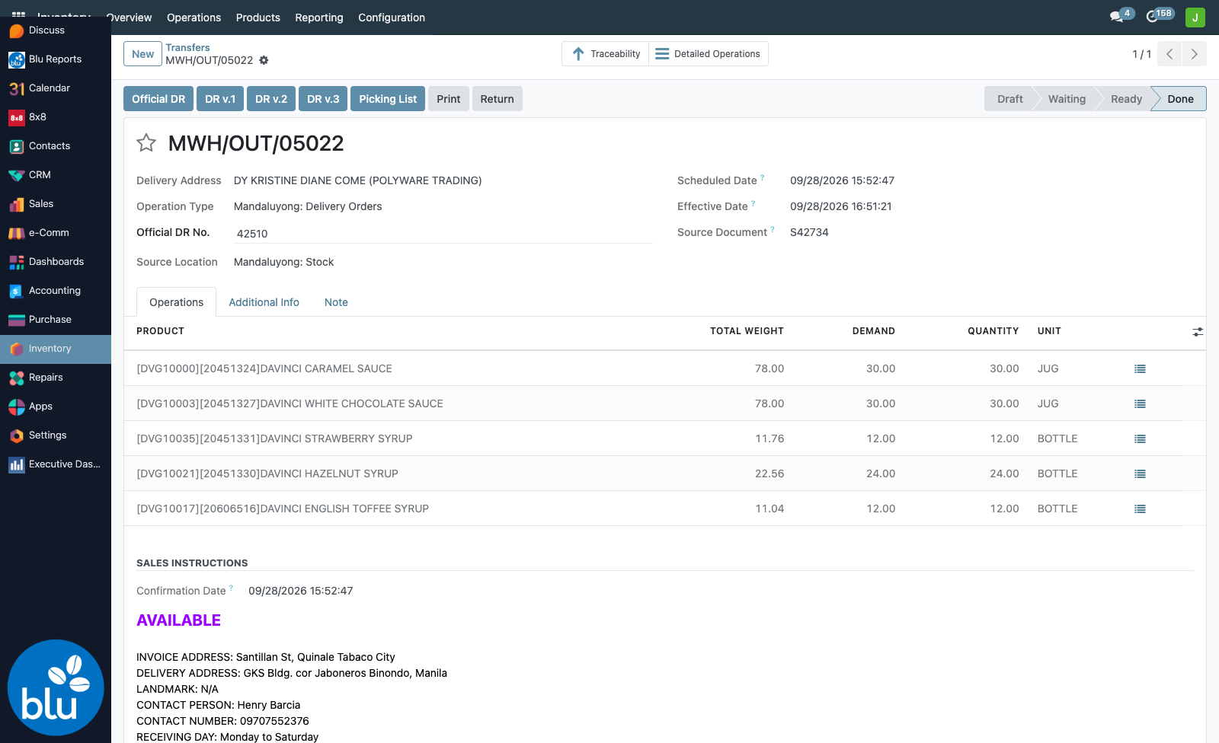
Task: Switch to Additional Info tab
Action: click(x=264, y=302)
